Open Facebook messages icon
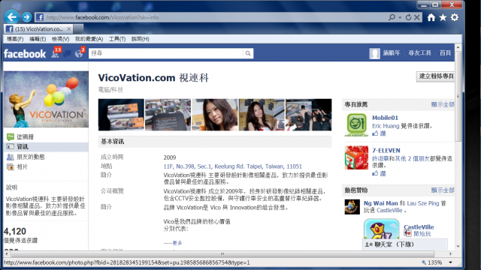The height and width of the screenshot is (270, 481). 67,54
